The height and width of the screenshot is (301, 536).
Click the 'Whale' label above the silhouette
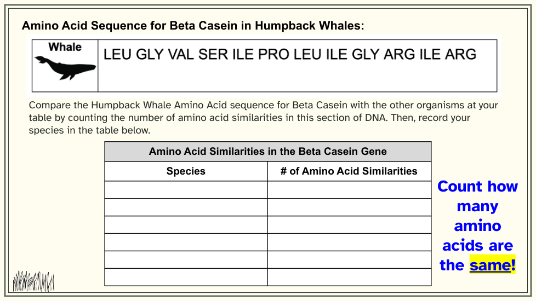click(x=65, y=47)
